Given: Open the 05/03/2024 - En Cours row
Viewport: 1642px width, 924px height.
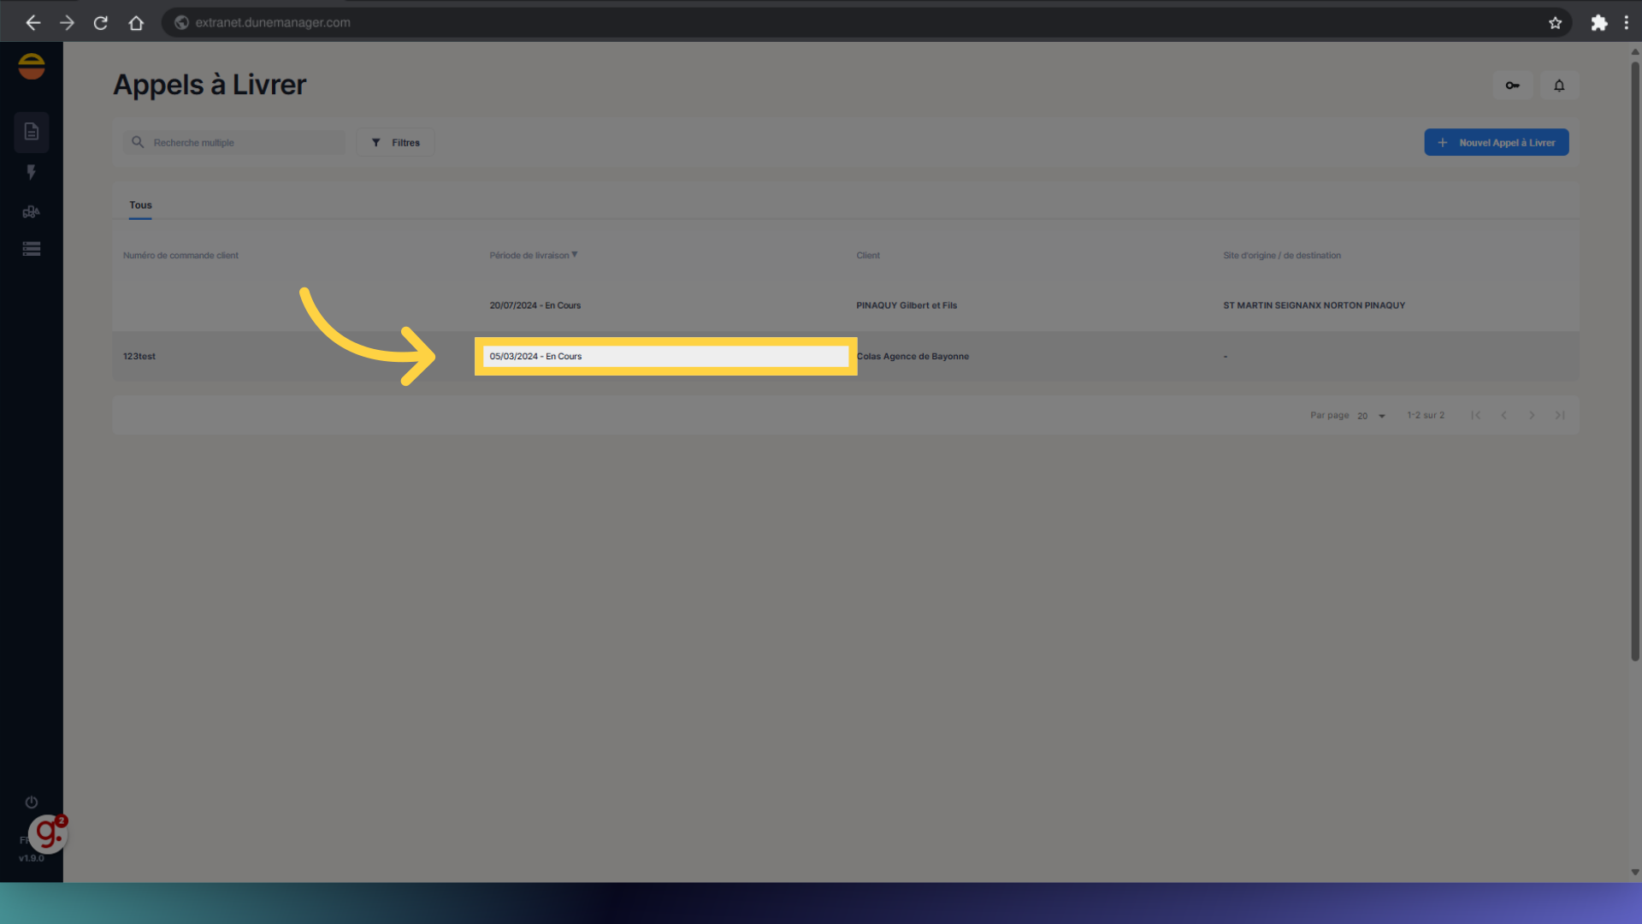Looking at the screenshot, I should [664, 356].
